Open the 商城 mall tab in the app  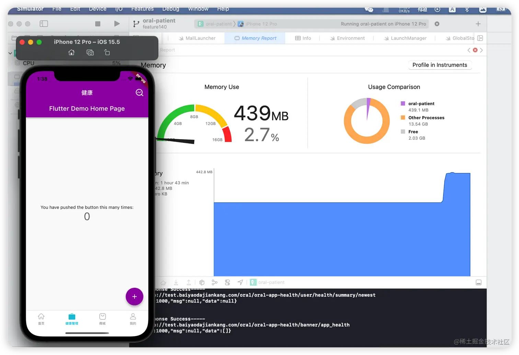[102, 319]
